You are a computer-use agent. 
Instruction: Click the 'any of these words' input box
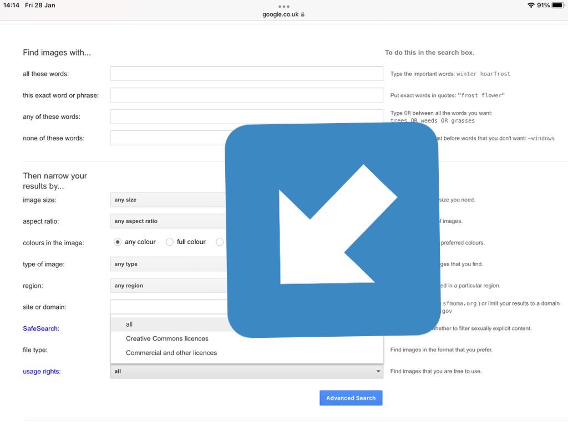pyautogui.click(x=246, y=116)
